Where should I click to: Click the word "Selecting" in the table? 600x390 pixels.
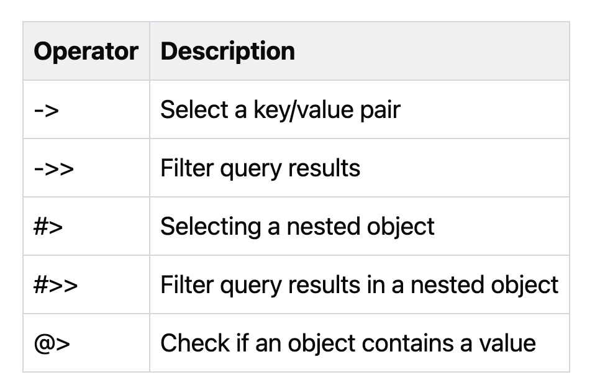(210, 227)
